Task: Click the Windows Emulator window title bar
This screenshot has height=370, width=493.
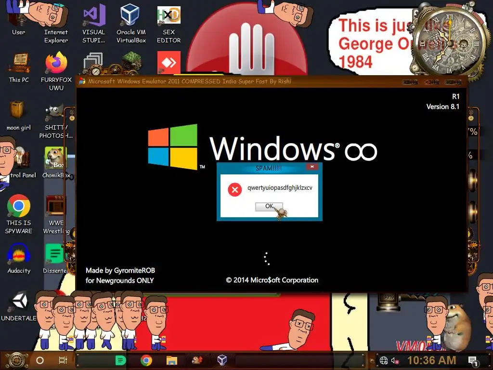Action: (239, 81)
